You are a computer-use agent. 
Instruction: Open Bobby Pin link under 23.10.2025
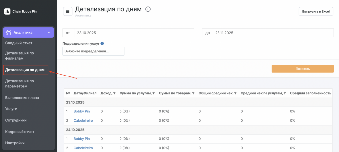pyautogui.click(x=82, y=111)
